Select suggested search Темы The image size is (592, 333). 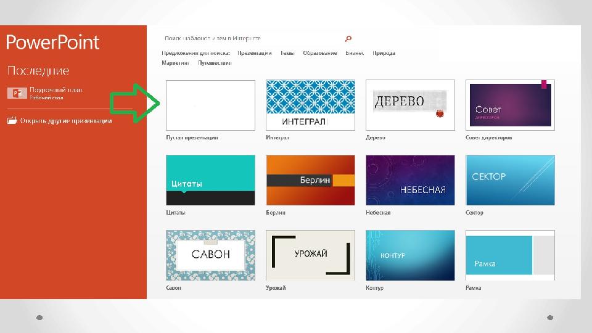click(287, 53)
